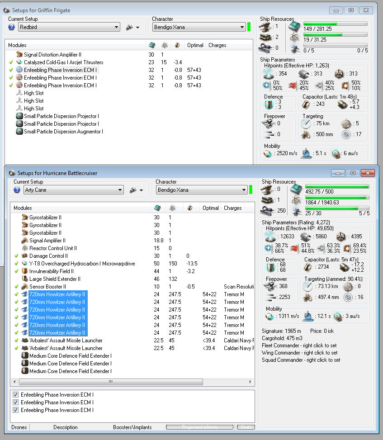Click ship icon button in Hurricane window
The height and width of the screenshot is (440, 383).
[x=133, y=190]
